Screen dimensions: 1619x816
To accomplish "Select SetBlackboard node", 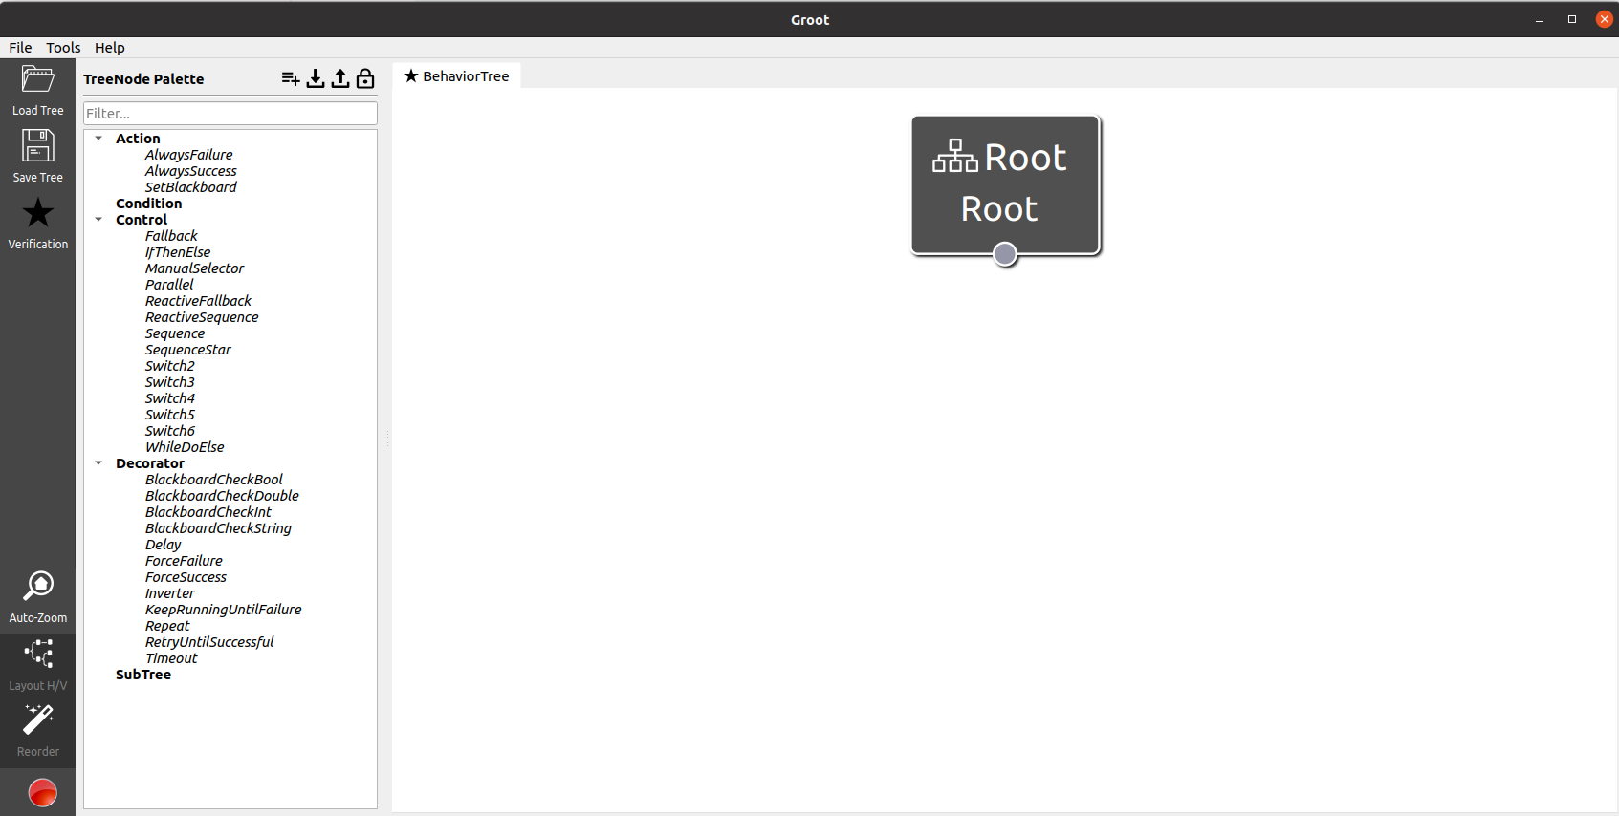I will pyautogui.click(x=191, y=187).
